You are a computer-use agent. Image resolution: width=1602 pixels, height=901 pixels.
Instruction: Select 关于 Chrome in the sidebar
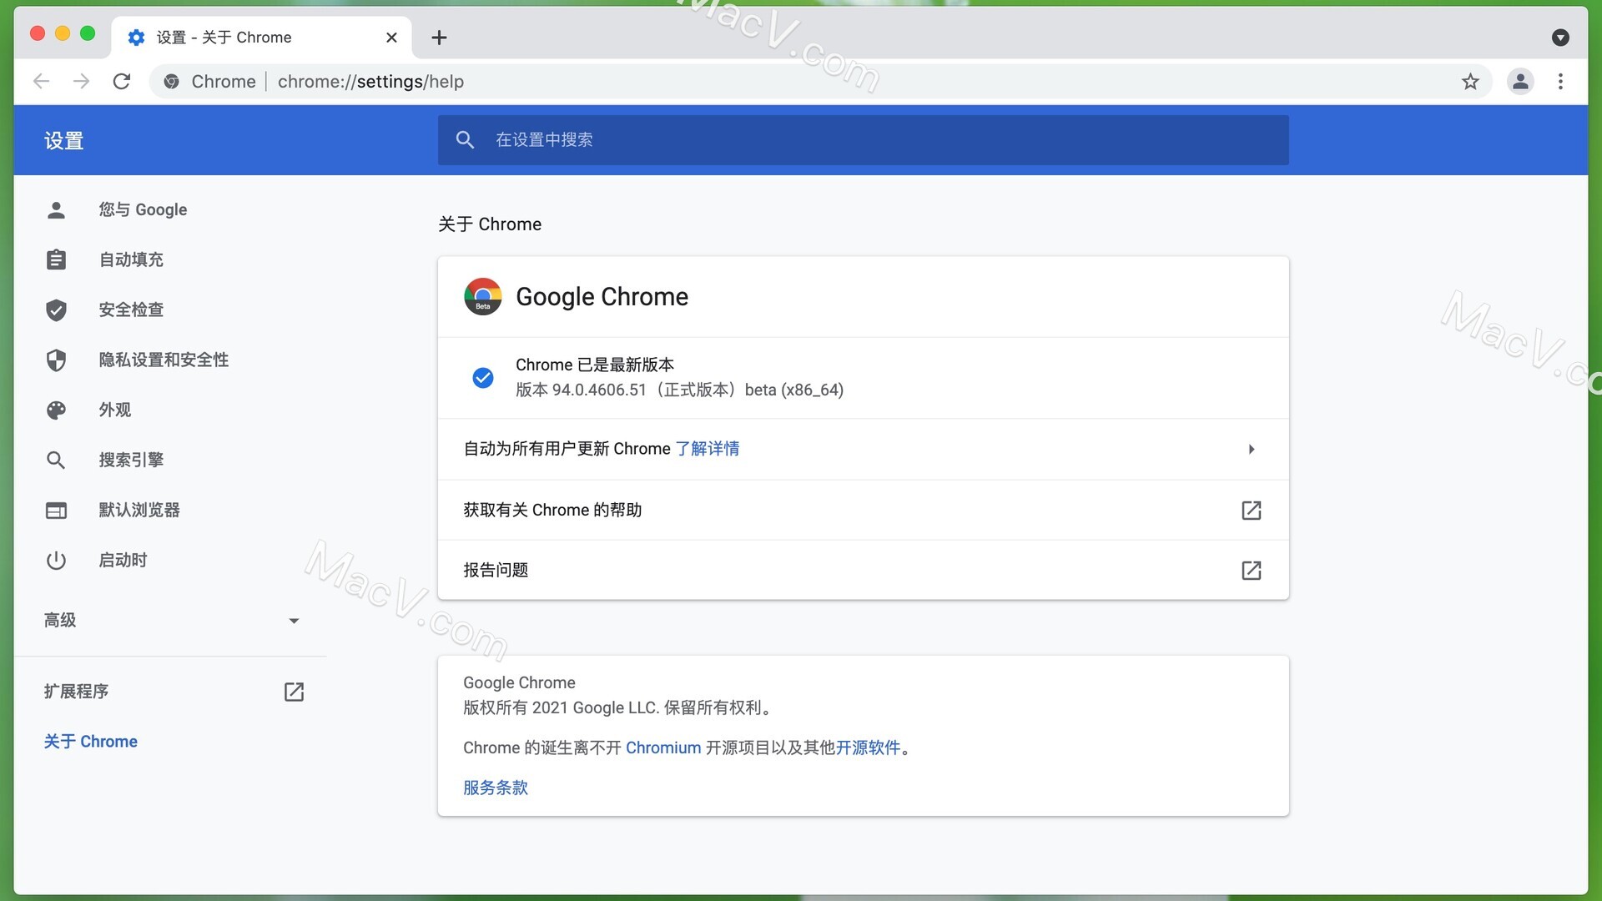[x=90, y=741]
